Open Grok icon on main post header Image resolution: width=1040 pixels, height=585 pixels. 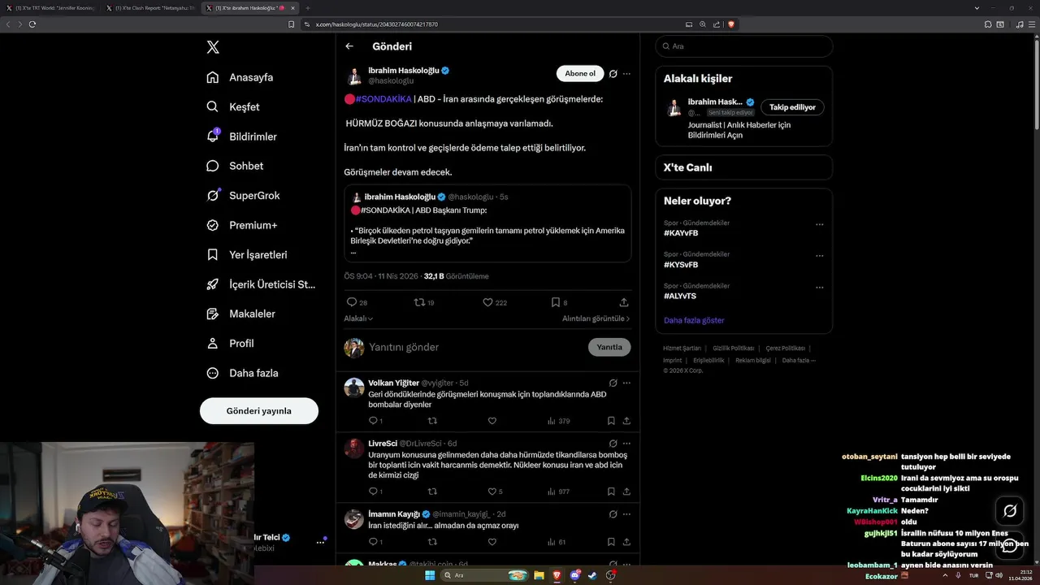(x=613, y=74)
